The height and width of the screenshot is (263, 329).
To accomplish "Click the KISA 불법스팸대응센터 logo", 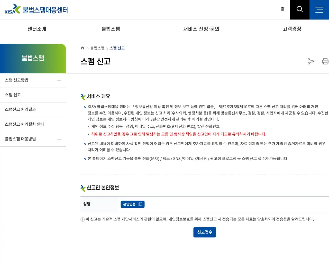I will coord(36,9).
